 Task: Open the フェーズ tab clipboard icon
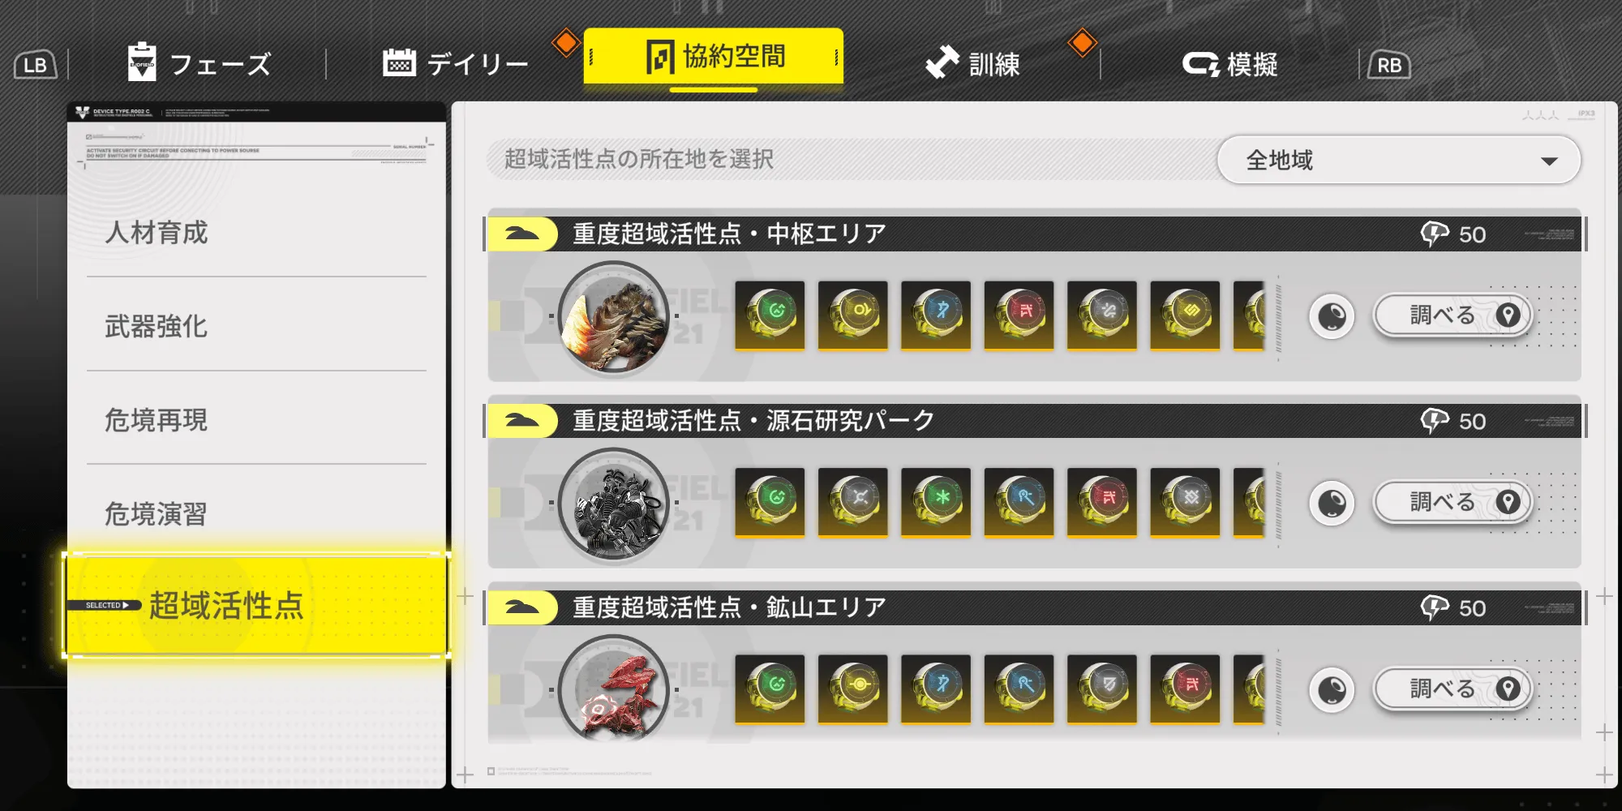coord(142,62)
